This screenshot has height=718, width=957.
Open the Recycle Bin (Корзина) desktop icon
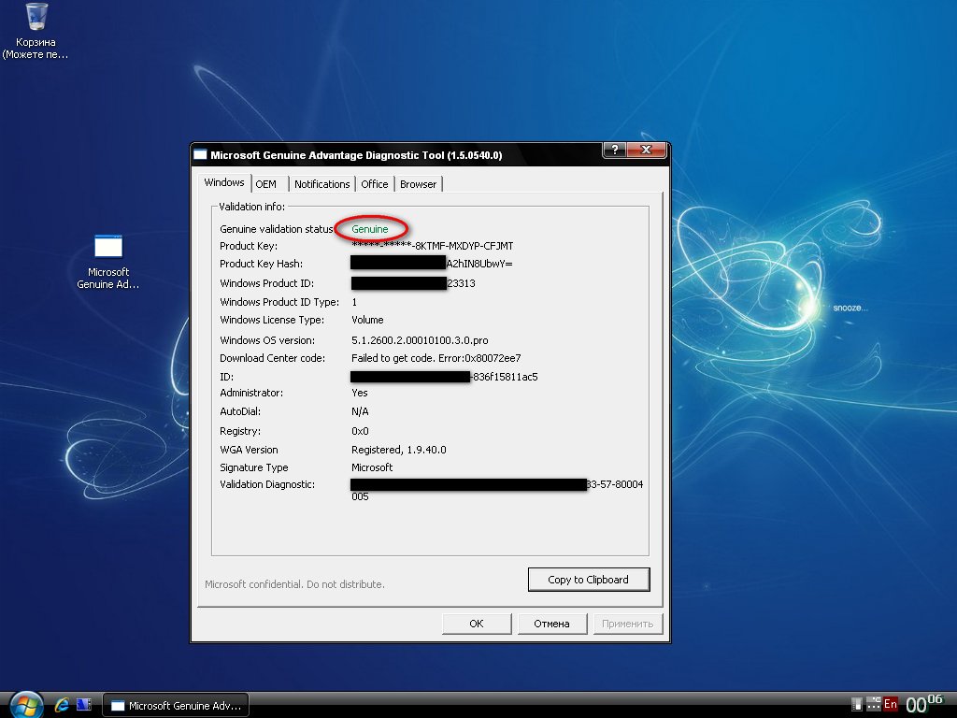click(36, 31)
